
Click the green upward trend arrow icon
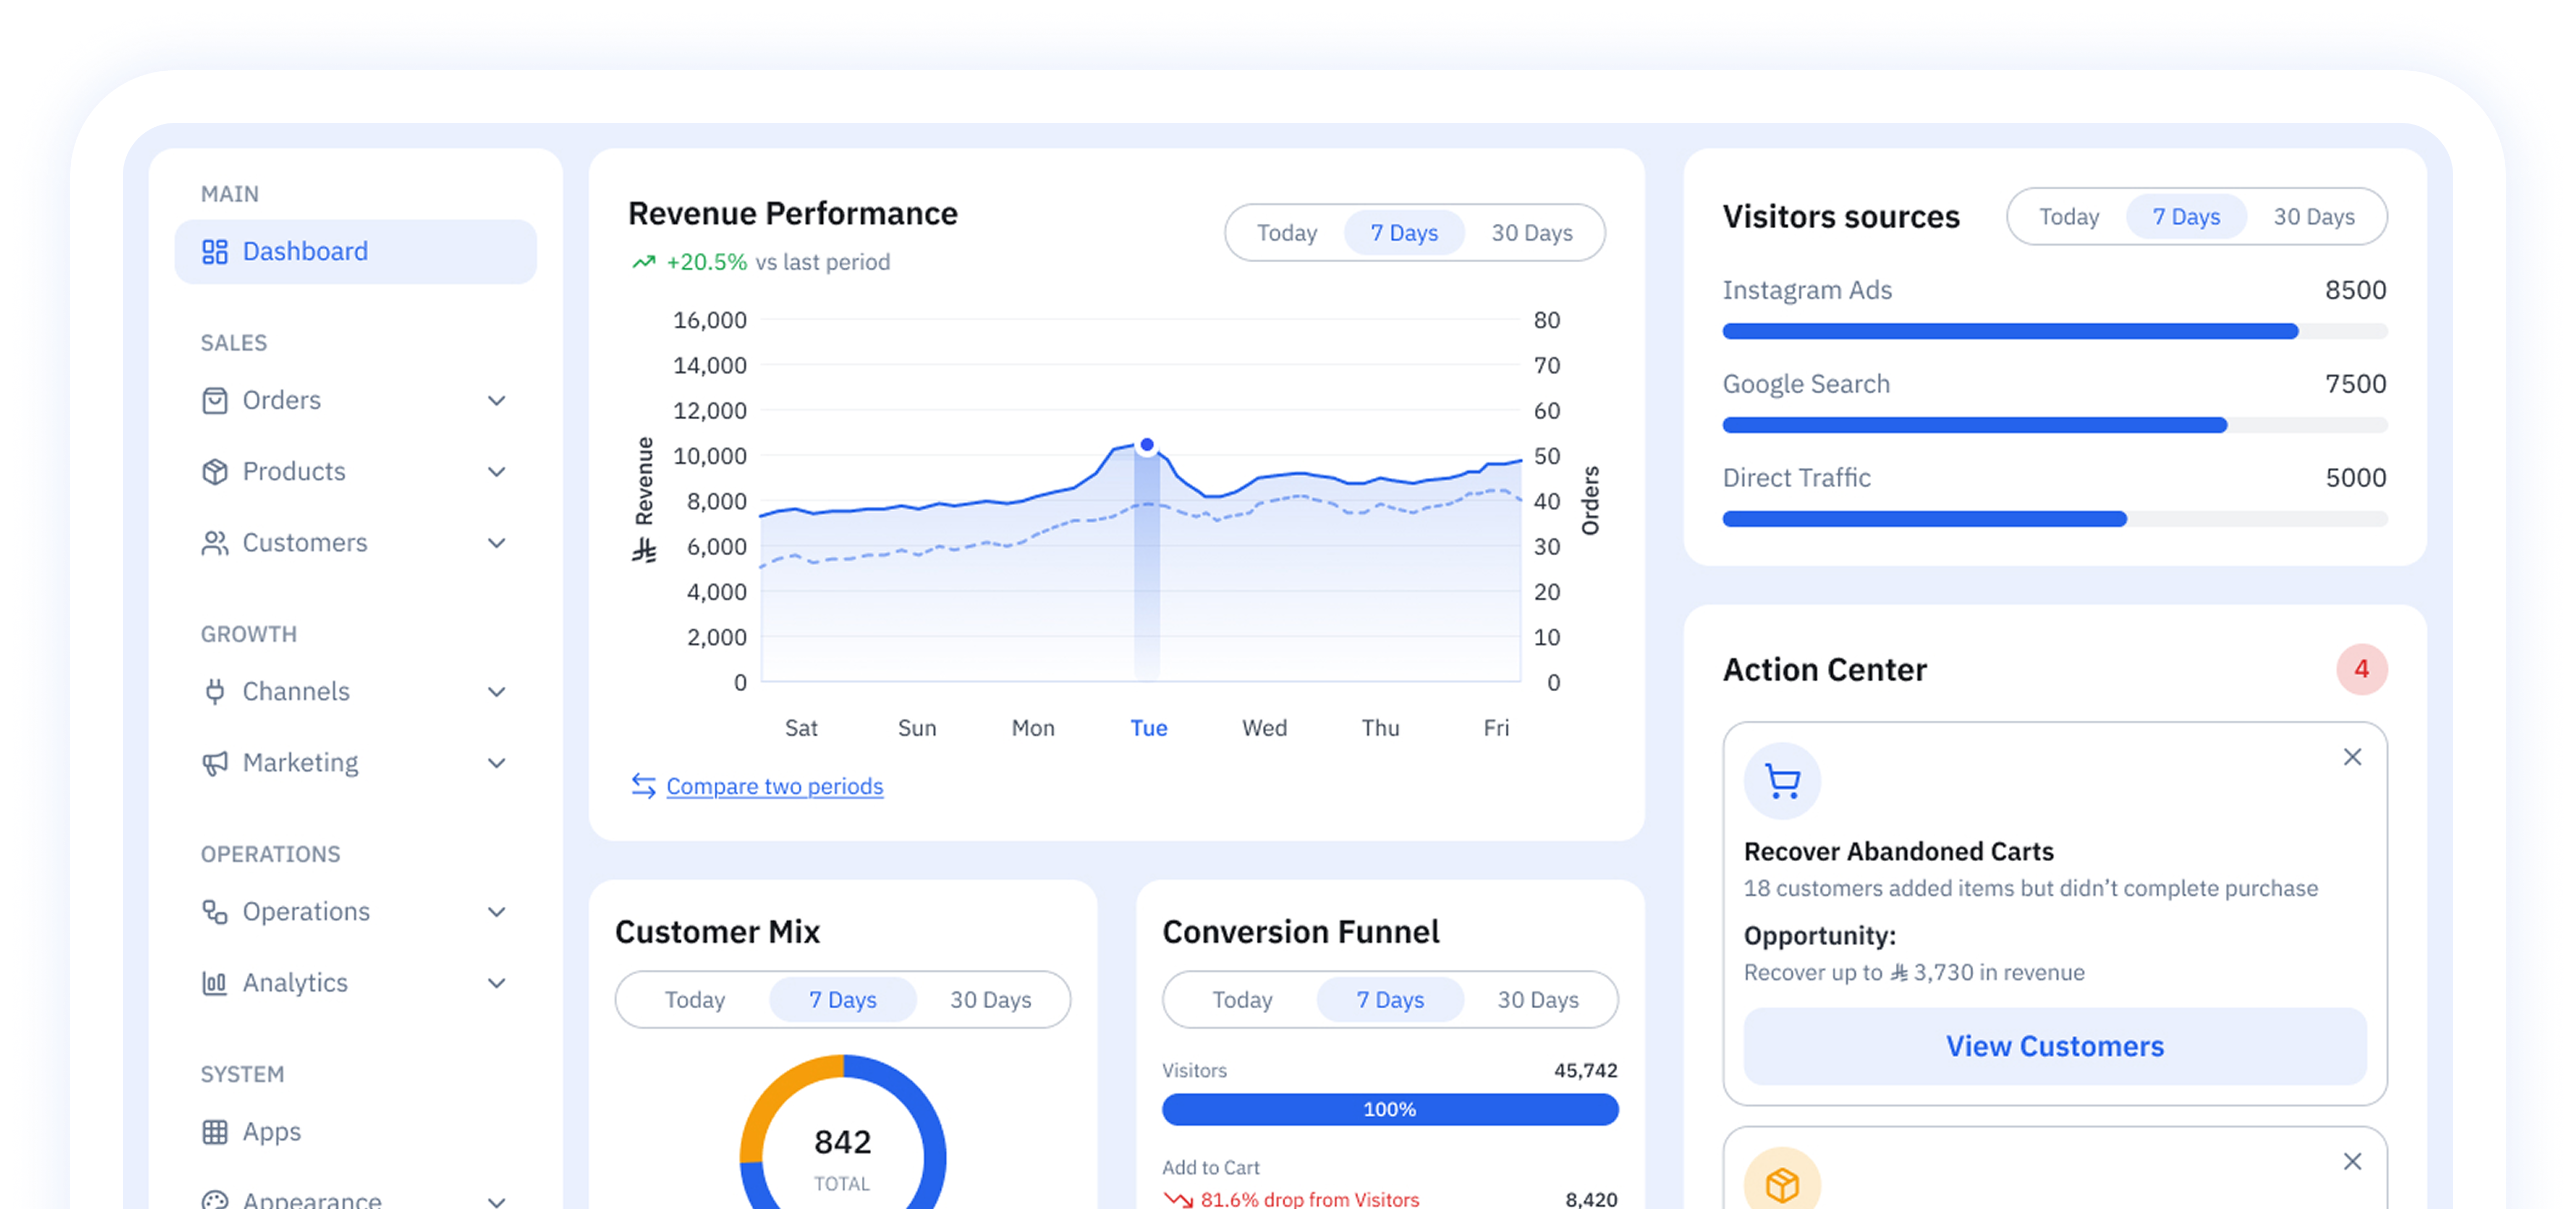(x=643, y=262)
